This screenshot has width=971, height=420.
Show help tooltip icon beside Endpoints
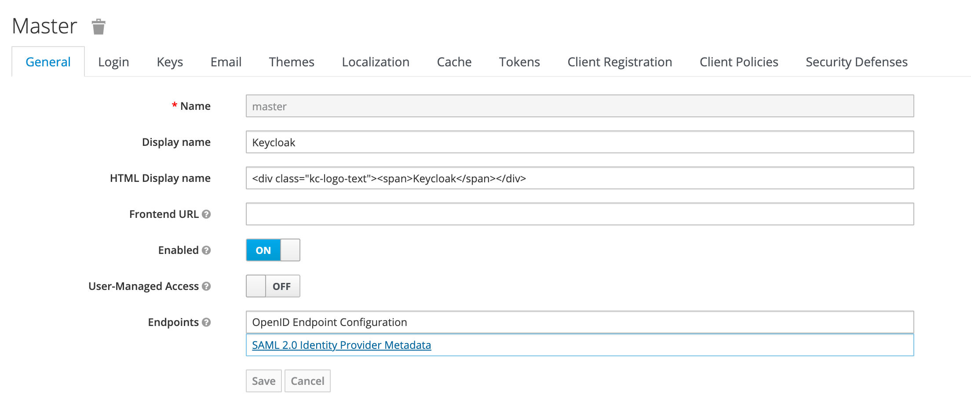tap(206, 322)
